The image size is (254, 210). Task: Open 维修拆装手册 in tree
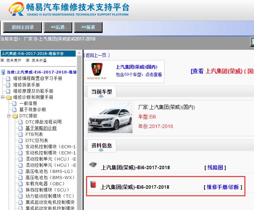tap(27, 85)
